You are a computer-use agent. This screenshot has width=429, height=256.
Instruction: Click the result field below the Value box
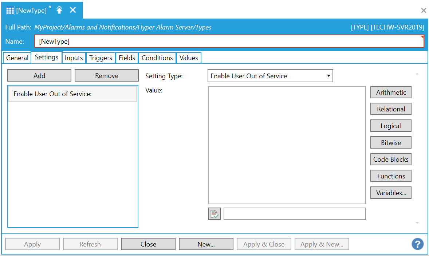(x=295, y=214)
